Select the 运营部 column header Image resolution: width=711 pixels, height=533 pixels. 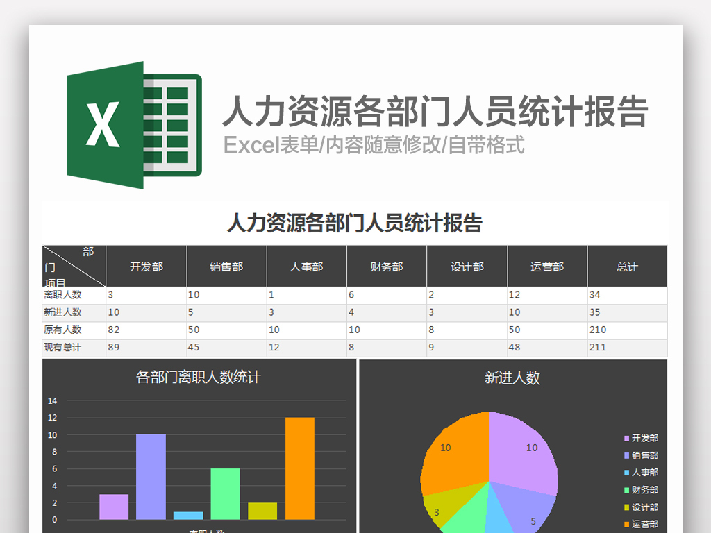547,266
